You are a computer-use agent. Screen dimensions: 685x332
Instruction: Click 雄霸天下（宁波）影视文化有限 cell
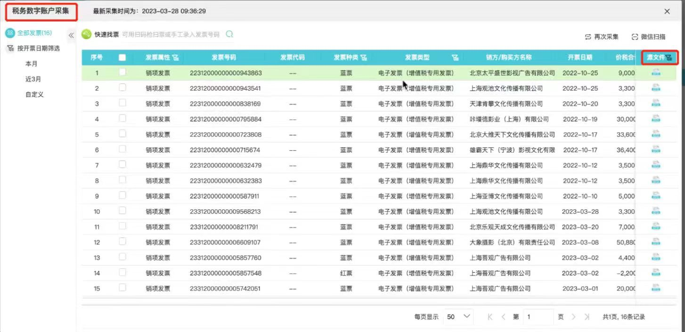tap(513, 150)
